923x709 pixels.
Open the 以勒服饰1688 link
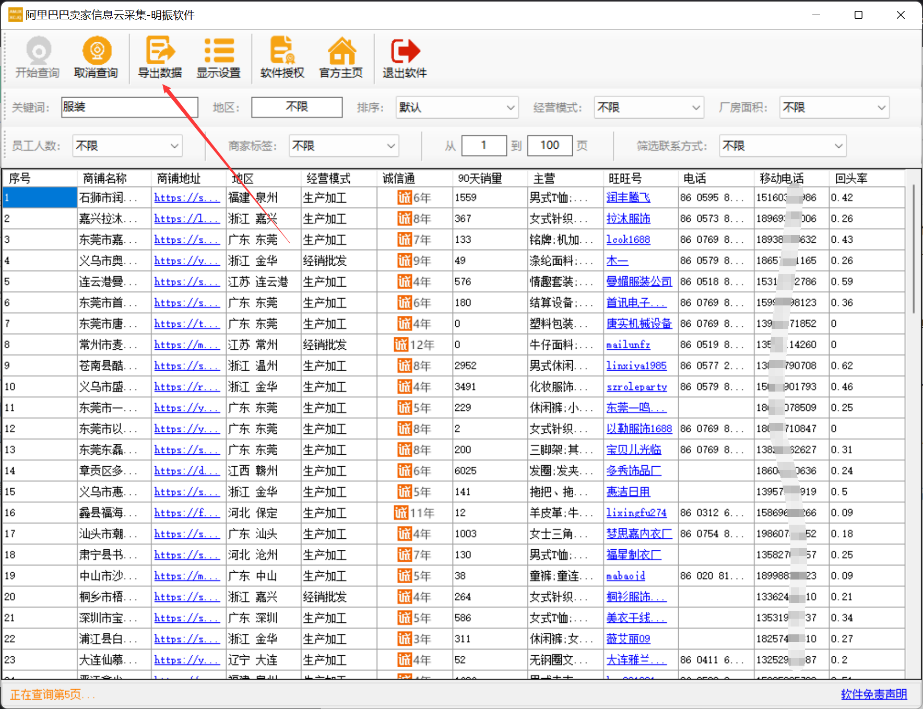(x=639, y=429)
